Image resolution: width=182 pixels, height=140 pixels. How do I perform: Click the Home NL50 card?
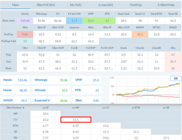point(15,90)
